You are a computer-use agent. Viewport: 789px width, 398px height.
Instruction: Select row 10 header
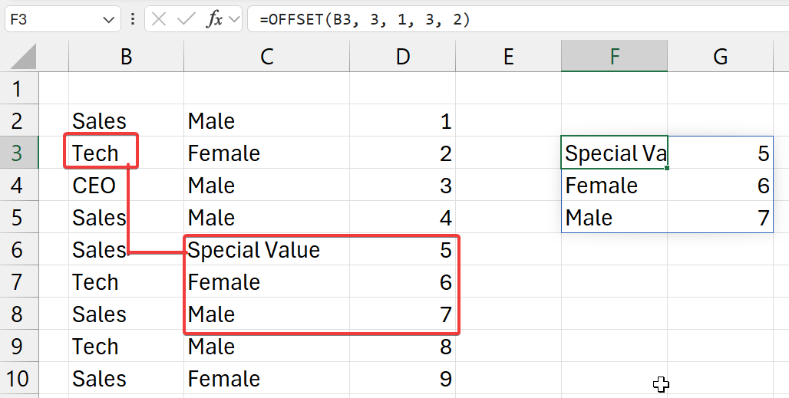point(17,379)
